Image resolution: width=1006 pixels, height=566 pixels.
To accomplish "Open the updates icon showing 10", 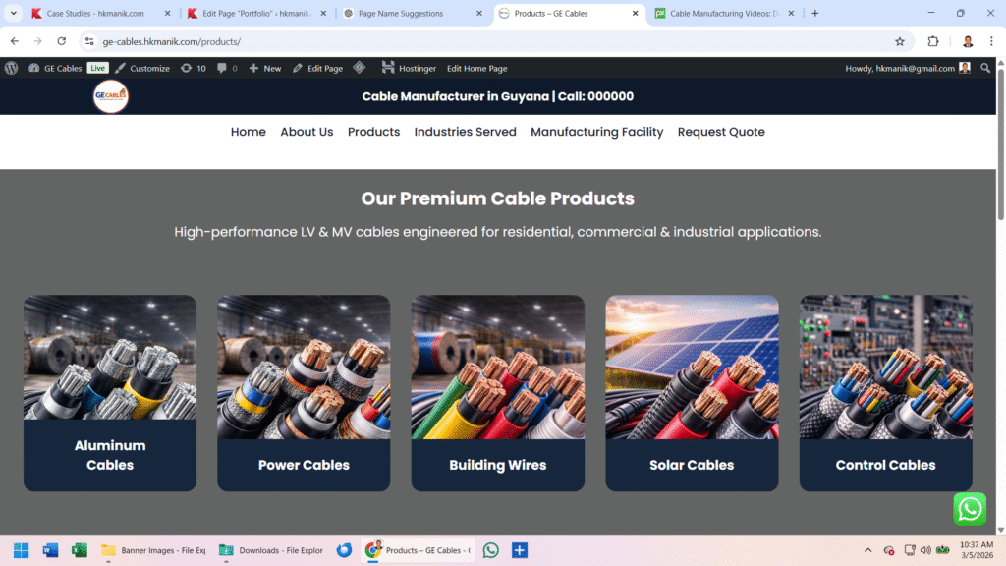I will [x=194, y=68].
